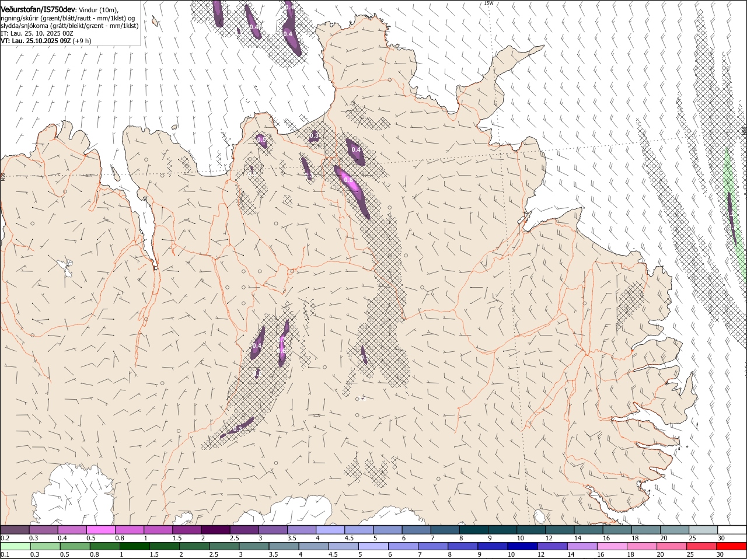
Task: Pick the upper legend swatch starting at 10
Action: 532,529
